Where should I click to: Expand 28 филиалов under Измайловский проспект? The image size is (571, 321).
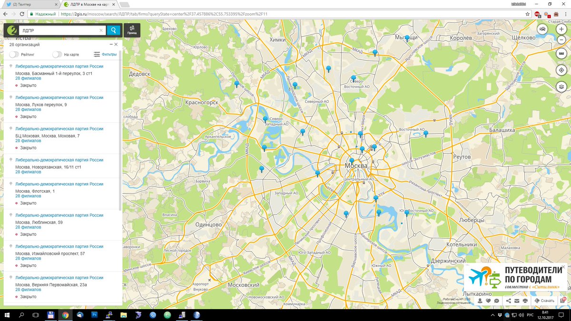click(x=28, y=258)
